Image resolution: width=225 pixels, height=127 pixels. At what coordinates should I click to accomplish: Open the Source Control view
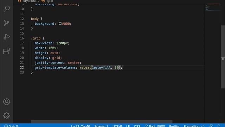click(6, 23)
